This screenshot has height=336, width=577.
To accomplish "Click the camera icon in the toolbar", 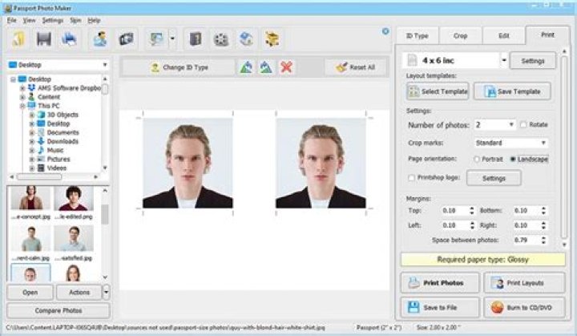I will [126, 38].
